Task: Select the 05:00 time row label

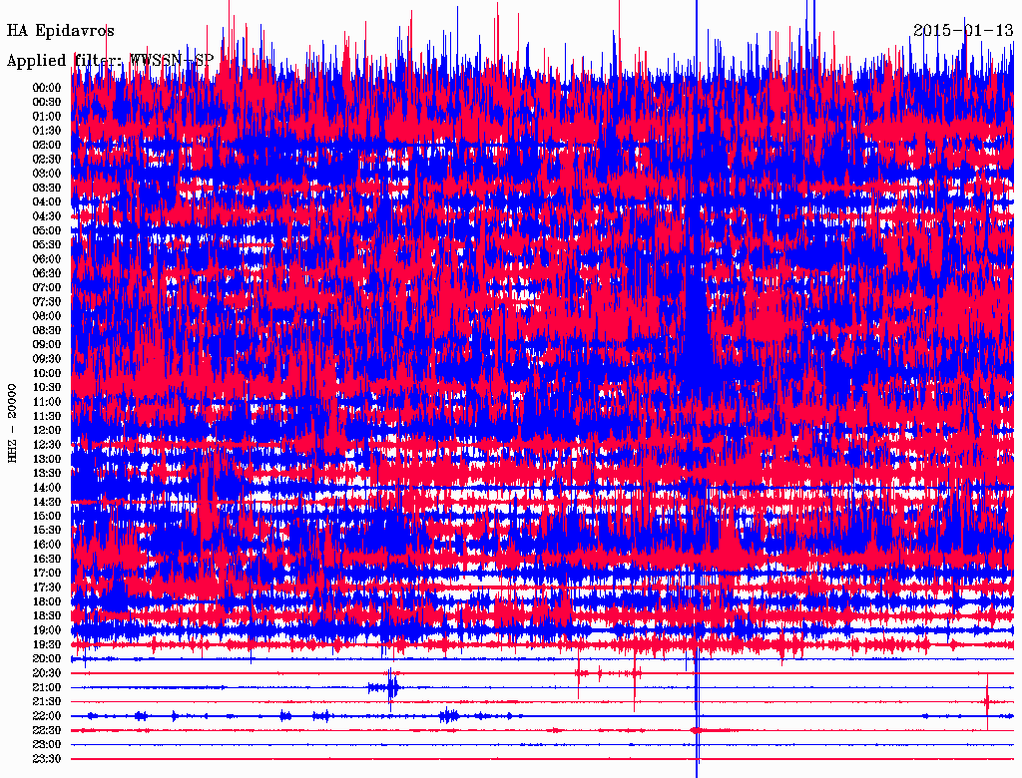Action: click(x=47, y=230)
